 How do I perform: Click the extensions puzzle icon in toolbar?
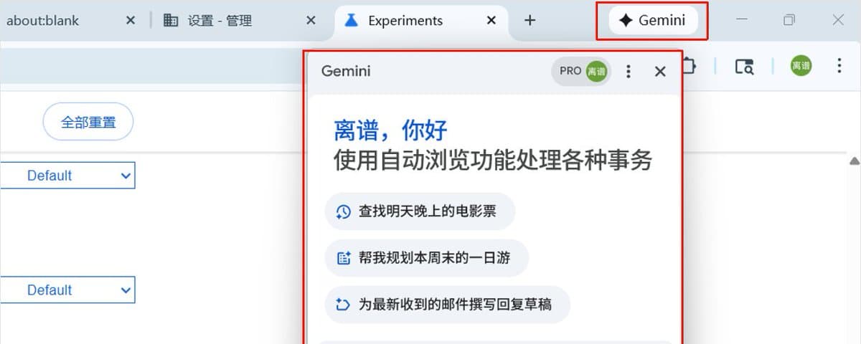(x=690, y=66)
